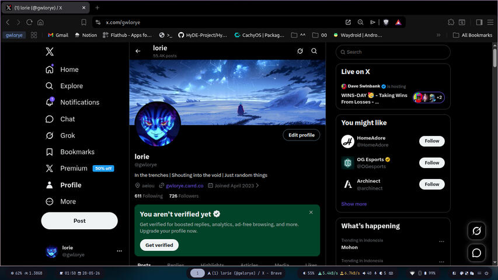The height and width of the screenshot is (280, 498).
Task: Click floating chat bubble button
Action: coord(476,253)
